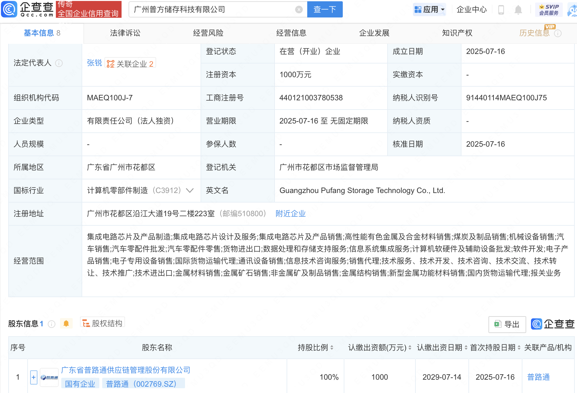Click info icon beside 法定代表人
This screenshot has width=577, height=393.
coord(59,63)
